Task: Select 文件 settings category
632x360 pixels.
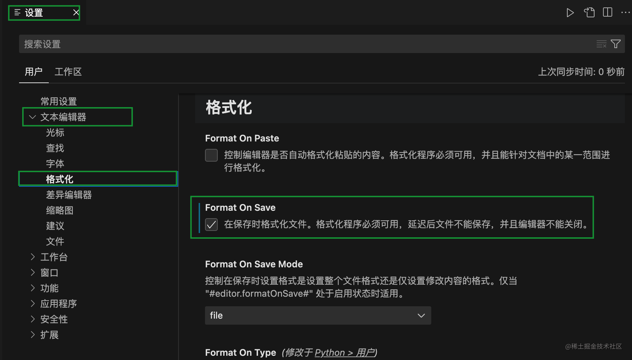Action: point(55,242)
